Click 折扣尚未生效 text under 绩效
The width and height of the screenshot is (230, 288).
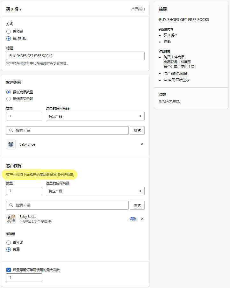(x=170, y=101)
